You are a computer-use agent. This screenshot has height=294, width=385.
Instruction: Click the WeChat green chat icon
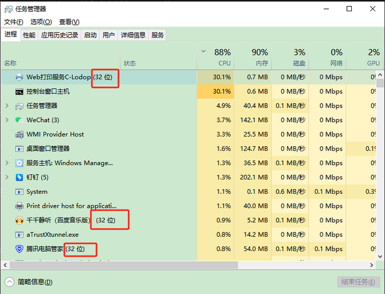point(19,120)
